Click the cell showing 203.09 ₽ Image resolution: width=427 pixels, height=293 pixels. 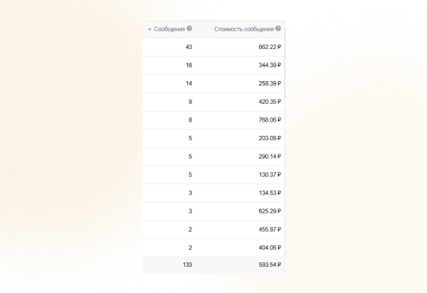pyautogui.click(x=270, y=138)
